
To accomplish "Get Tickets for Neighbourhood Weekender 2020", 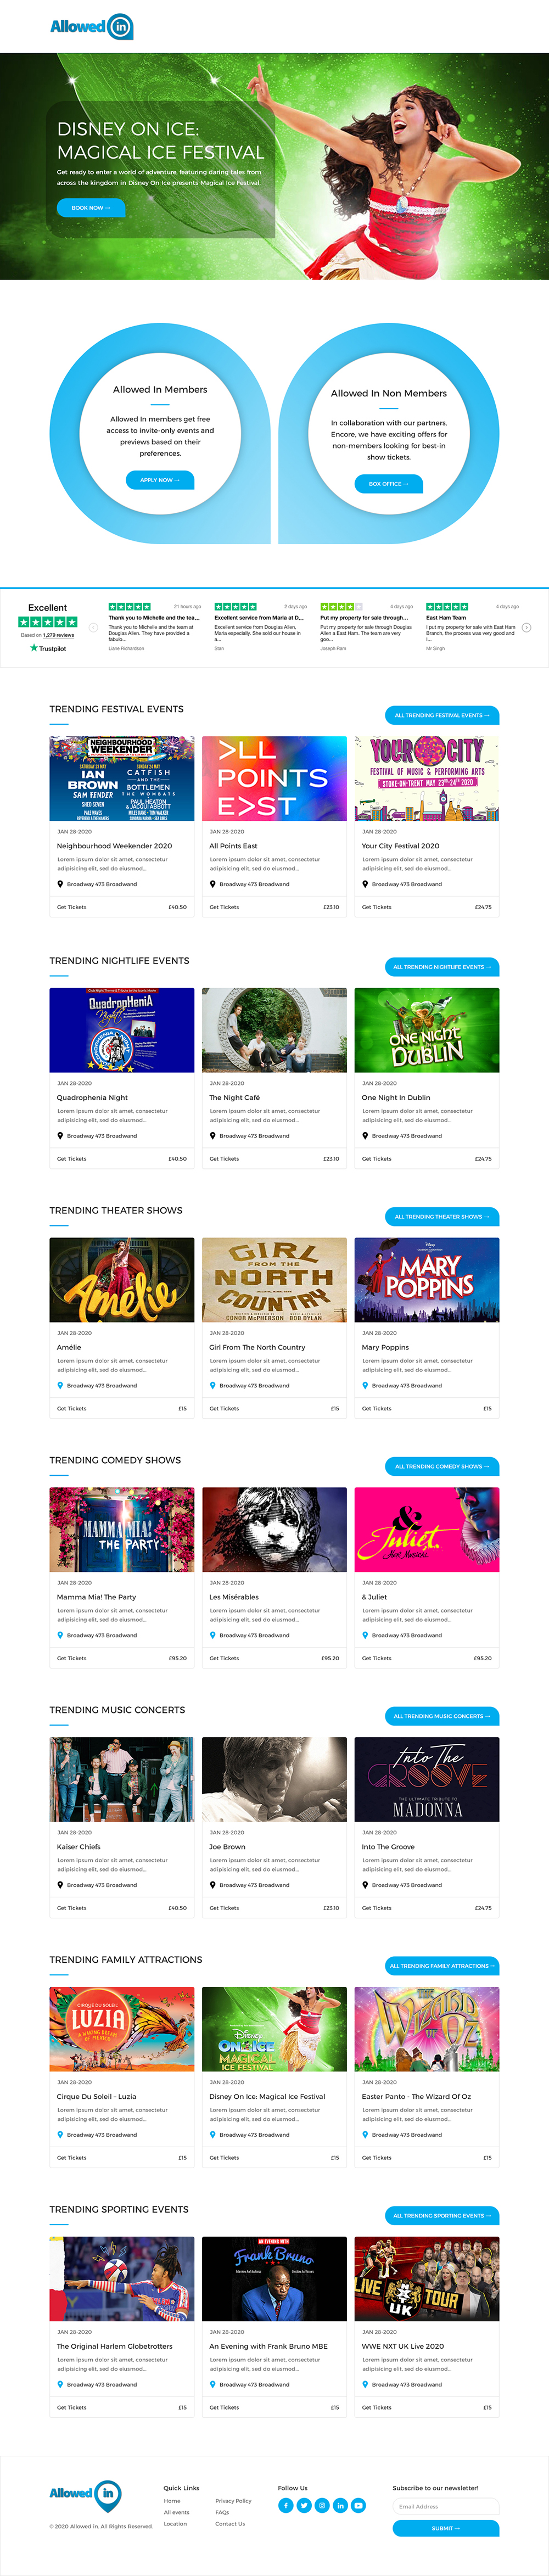I will 72,907.
